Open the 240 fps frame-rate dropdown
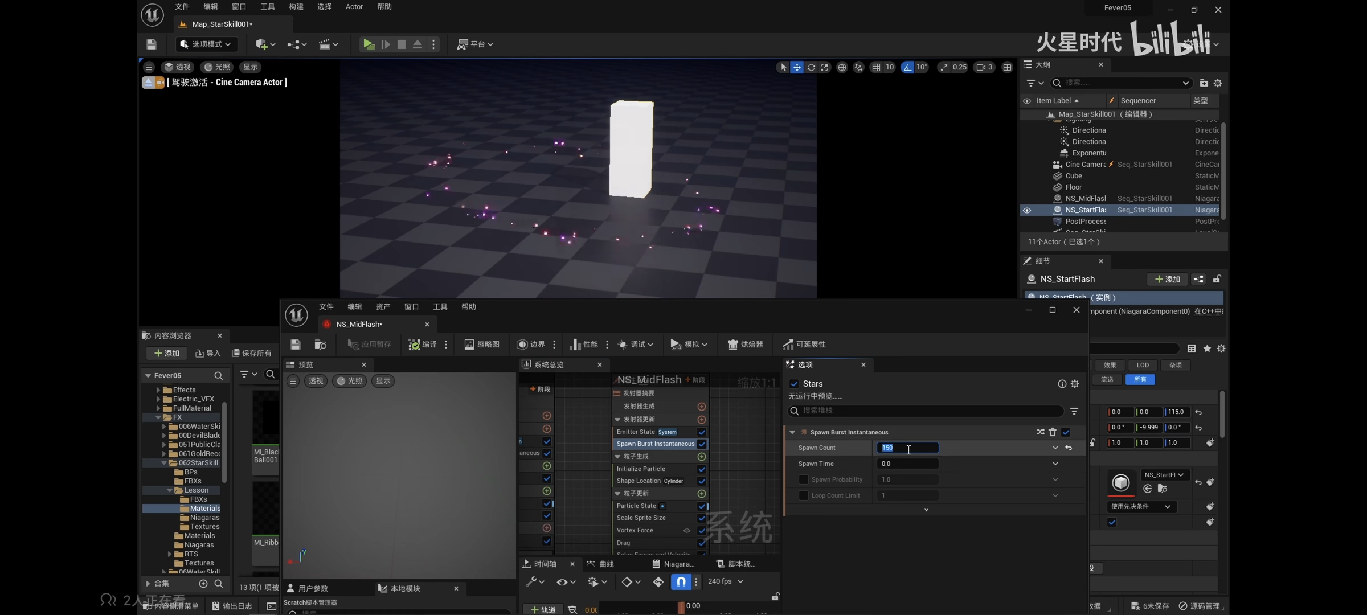The width and height of the screenshot is (1367, 615). [x=726, y=581]
